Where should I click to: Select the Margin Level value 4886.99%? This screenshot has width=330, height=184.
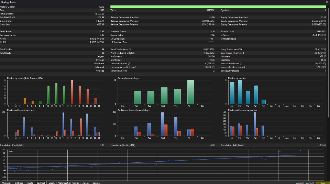coord(321,32)
